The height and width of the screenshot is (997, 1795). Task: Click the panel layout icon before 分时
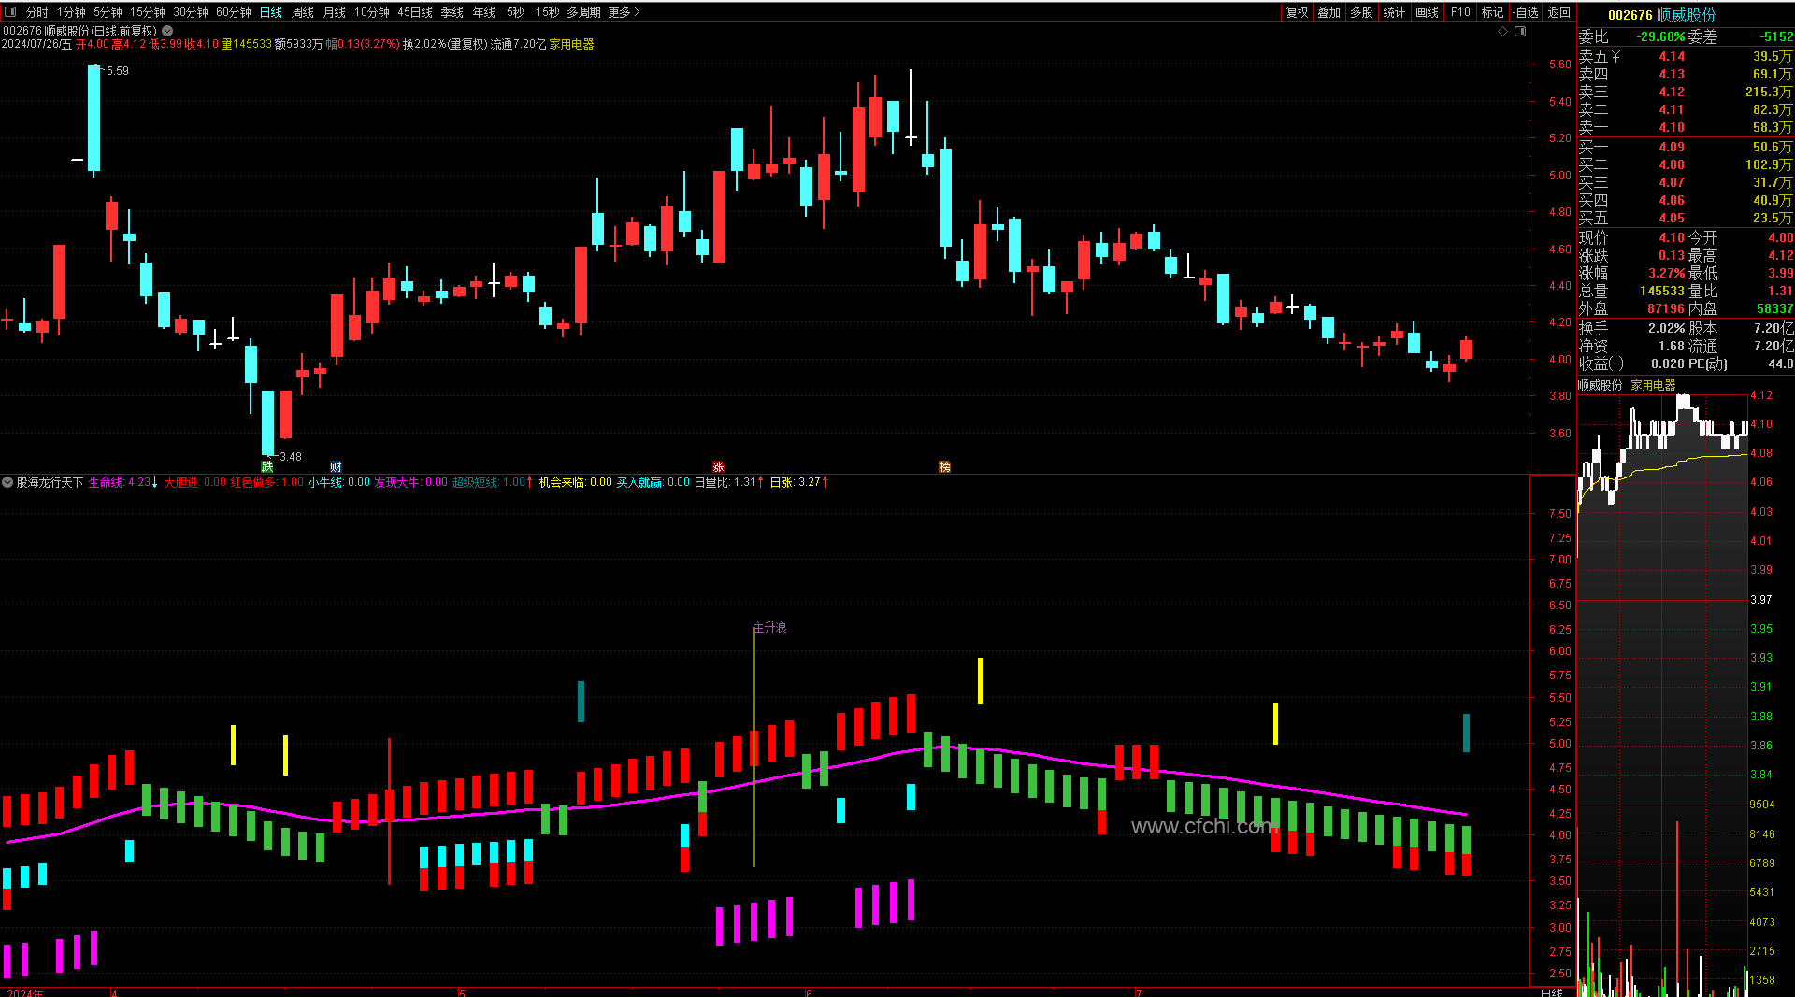(11, 12)
